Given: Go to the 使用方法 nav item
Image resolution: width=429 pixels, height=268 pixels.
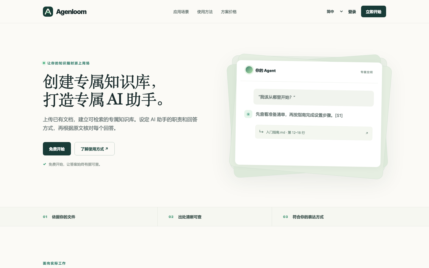Looking at the screenshot, I should click(205, 12).
